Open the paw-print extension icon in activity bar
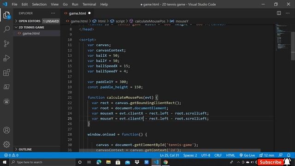The image size is (295, 166). (x=6, y=101)
